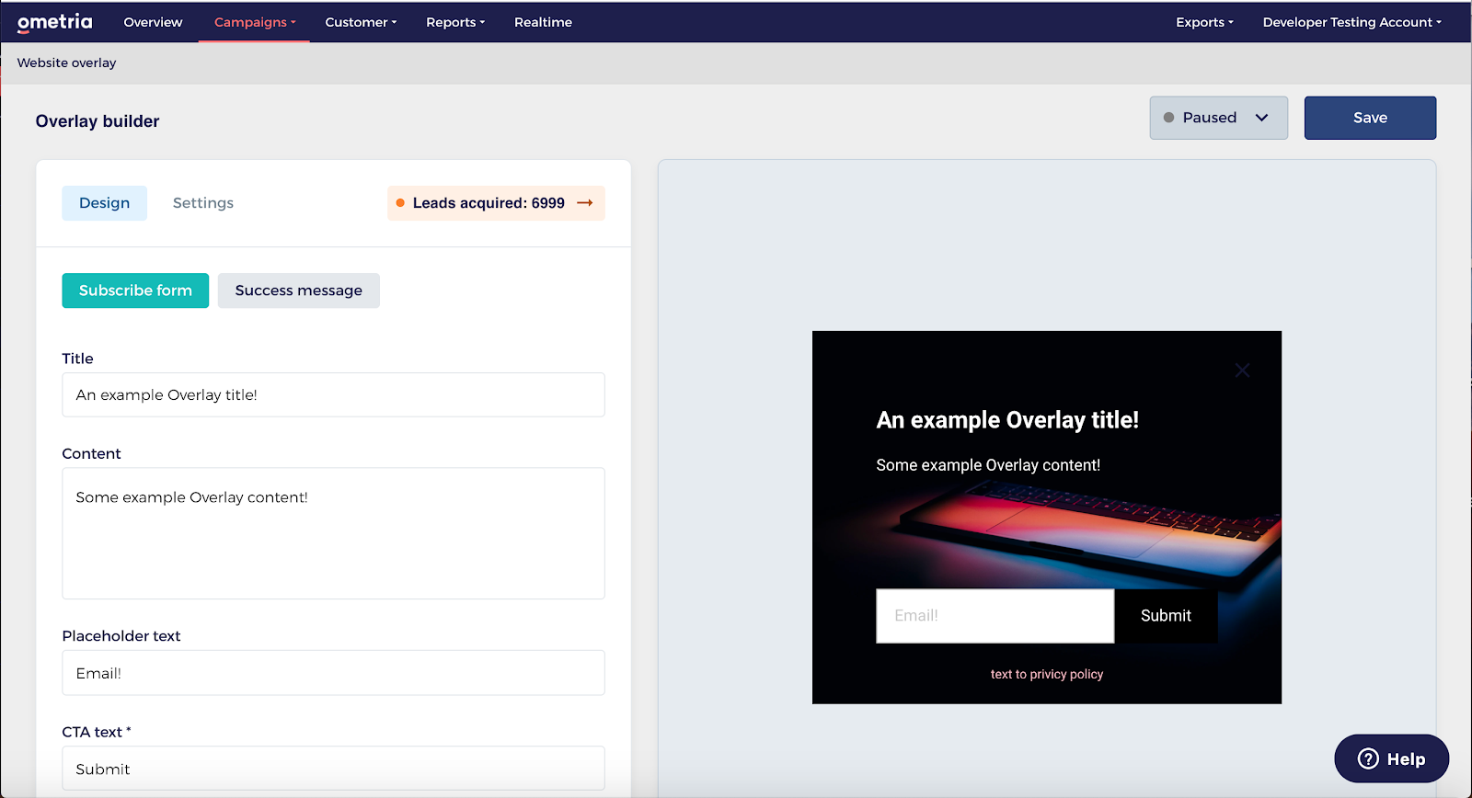Click the CTA text input field
This screenshot has height=798, width=1472.
(333, 769)
